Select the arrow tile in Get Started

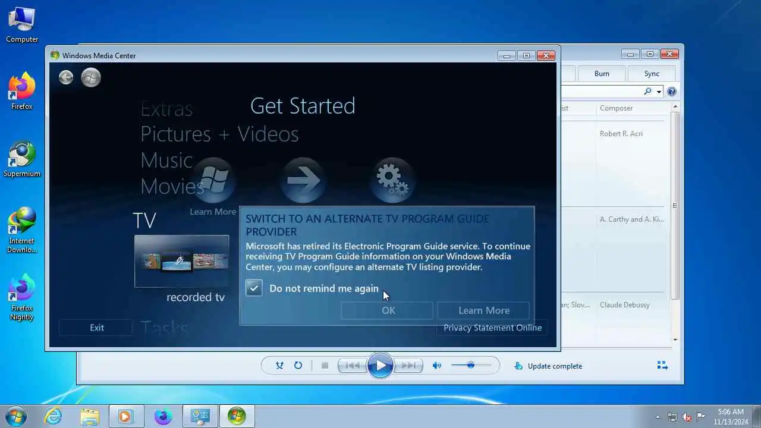click(303, 181)
